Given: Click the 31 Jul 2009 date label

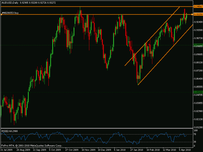Looking at the screenshot, I should tap(6, 150).
